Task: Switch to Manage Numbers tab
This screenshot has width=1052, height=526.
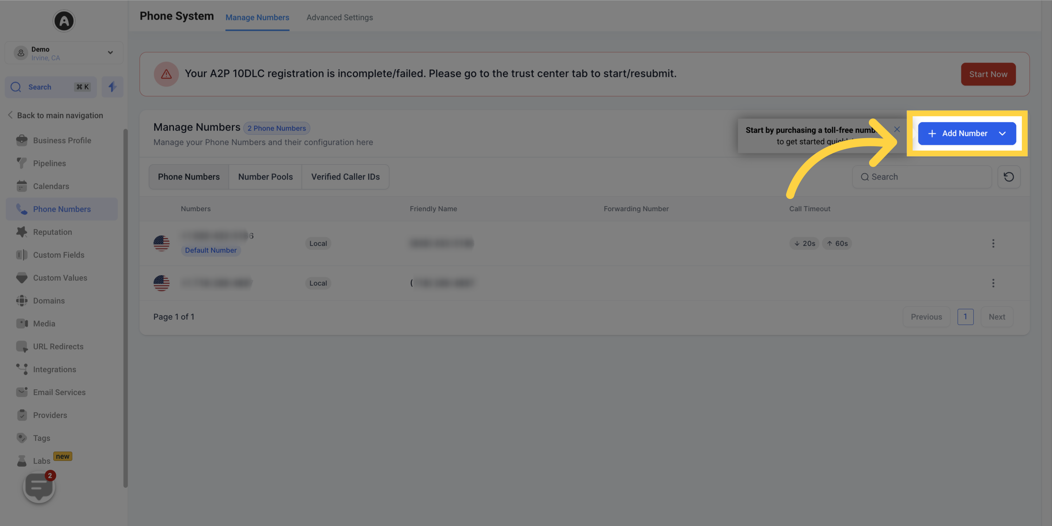Action: coord(257,18)
